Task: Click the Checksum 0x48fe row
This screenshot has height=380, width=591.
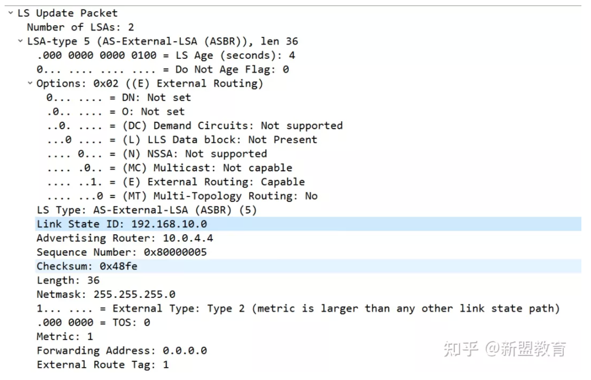Action: [x=87, y=266]
